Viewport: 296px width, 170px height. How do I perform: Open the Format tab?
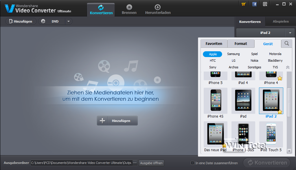(x=241, y=44)
